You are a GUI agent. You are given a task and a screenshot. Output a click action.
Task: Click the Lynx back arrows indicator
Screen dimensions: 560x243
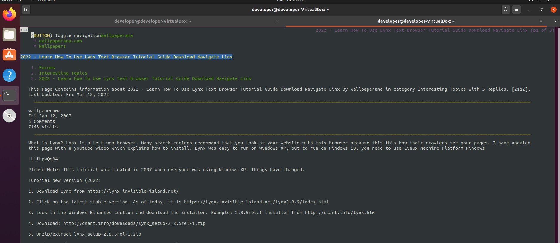click(x=24, y=30)
